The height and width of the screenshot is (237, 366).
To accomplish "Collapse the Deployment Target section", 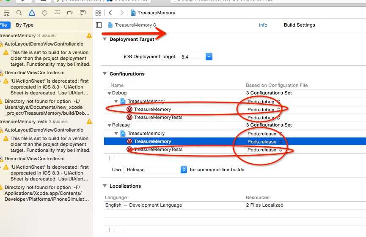I will [105, 39].
